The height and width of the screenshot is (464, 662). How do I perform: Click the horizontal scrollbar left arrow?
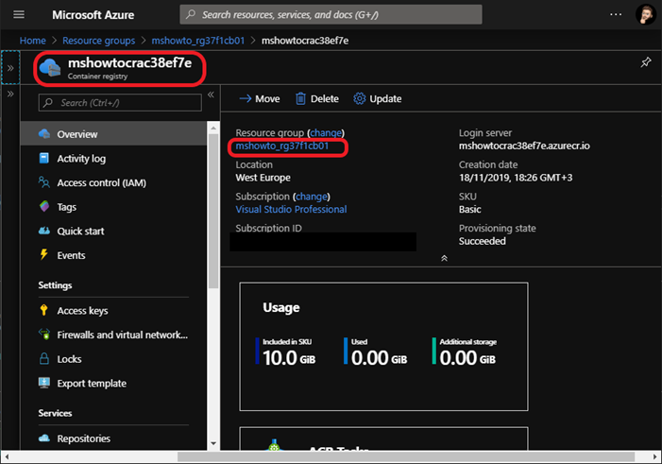coord(7,456)
